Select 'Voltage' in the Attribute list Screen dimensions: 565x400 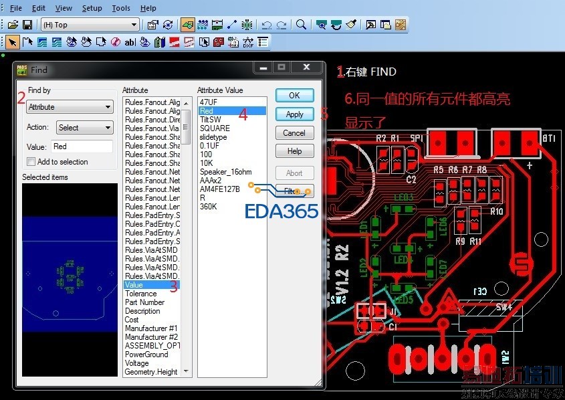click(136, 363)
